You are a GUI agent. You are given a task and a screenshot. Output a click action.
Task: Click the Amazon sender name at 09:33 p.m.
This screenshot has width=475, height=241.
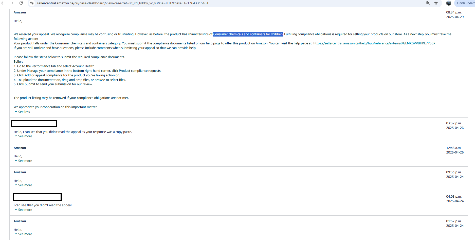tap(20, 172)
